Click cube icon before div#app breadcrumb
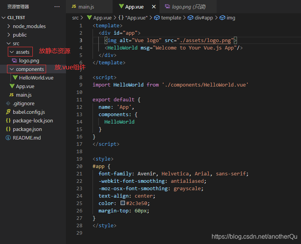 (191, 18)
